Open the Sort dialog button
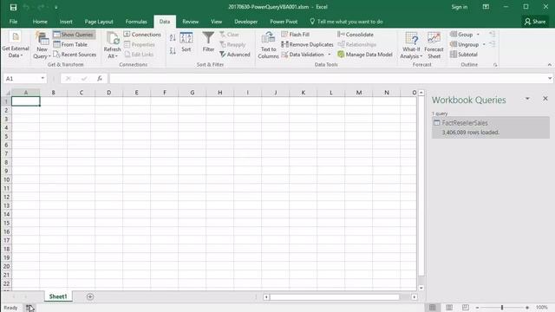The height and width of the screenshot is (312, 555). click(x=186, y=42)
